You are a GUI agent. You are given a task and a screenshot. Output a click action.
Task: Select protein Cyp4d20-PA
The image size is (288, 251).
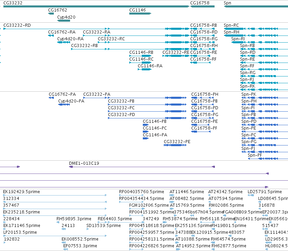point(71,101)
